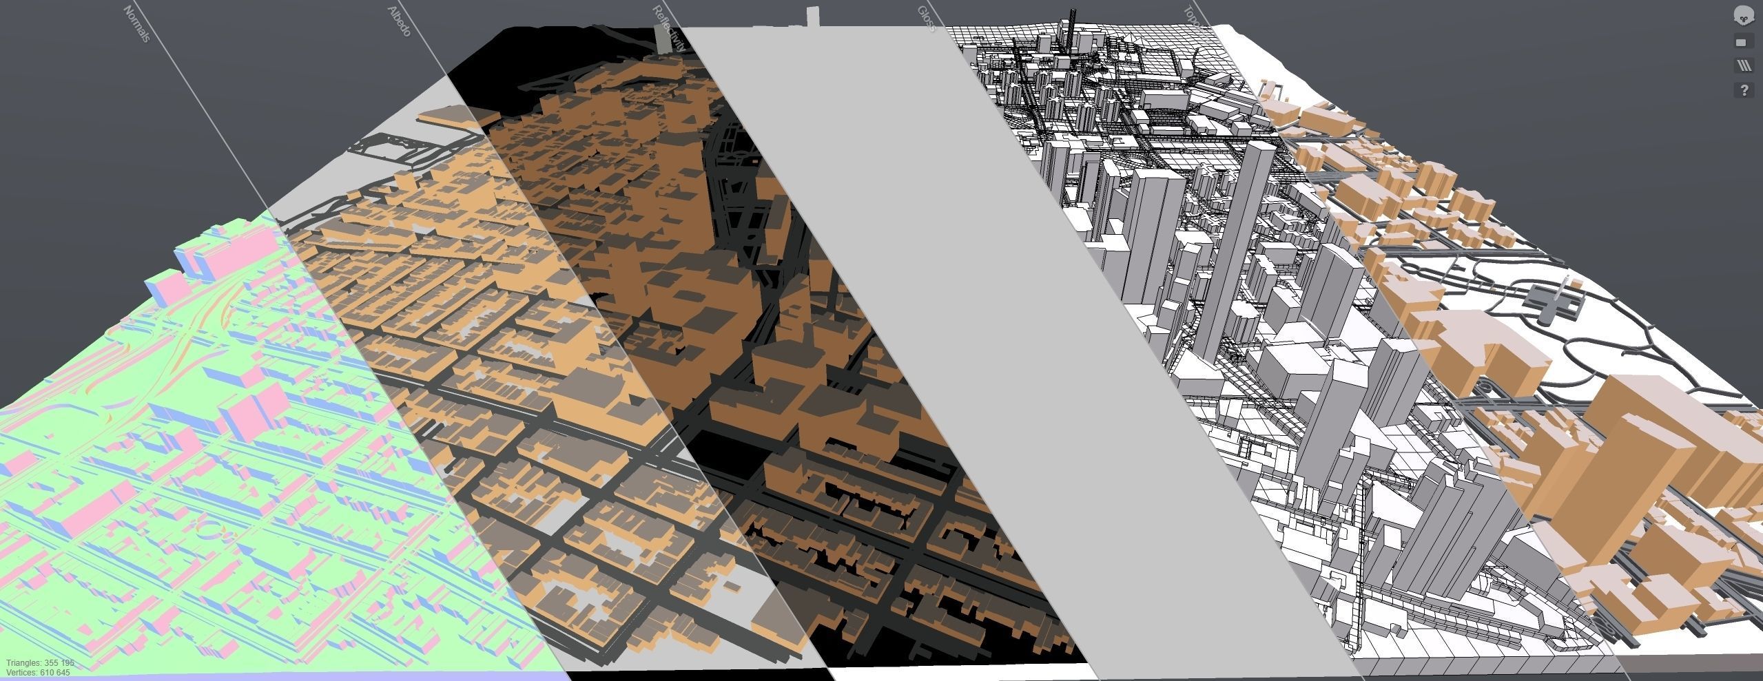Viewport: 1763px width, 681px height.
Task: Open the layer views striped icon
Action: click(1744, 65)
